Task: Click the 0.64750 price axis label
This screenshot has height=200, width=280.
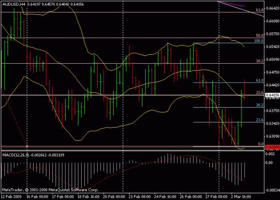Action: pos(272,72)
